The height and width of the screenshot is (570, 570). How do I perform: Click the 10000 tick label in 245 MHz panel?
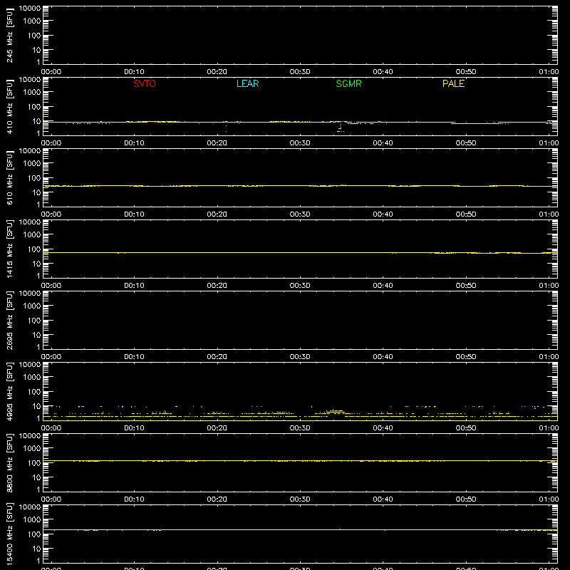tap(30, 9)
